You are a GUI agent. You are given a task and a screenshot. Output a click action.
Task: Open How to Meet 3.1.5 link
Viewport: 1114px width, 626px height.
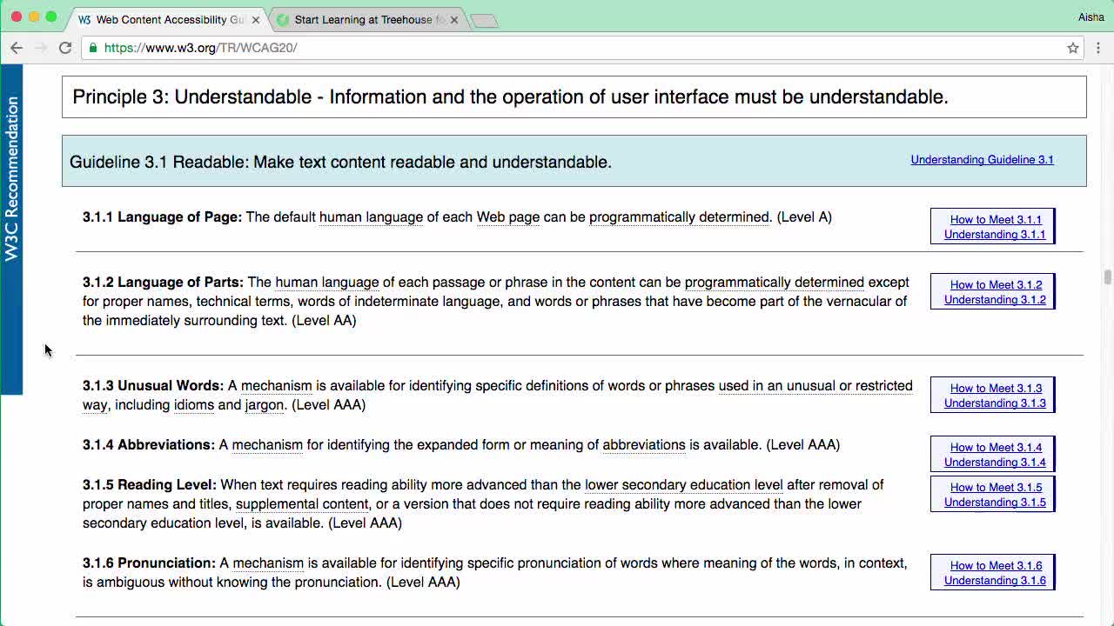coord(996,487)
